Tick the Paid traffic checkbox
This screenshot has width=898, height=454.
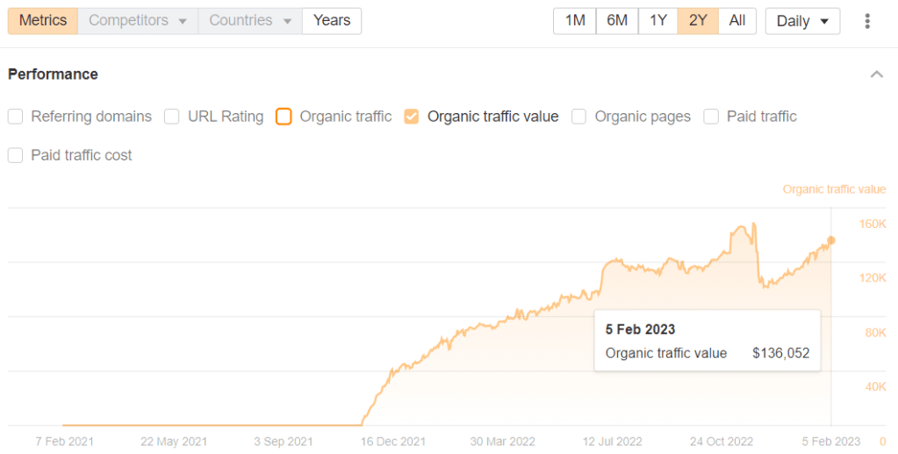pos(711,117)
